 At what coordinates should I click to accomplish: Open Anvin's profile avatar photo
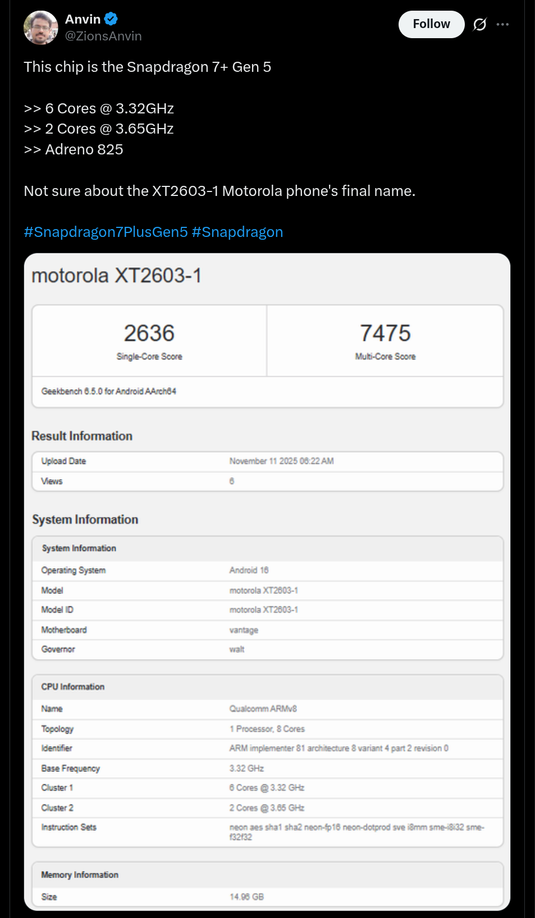pyautogui.click(x=41, y=28)
